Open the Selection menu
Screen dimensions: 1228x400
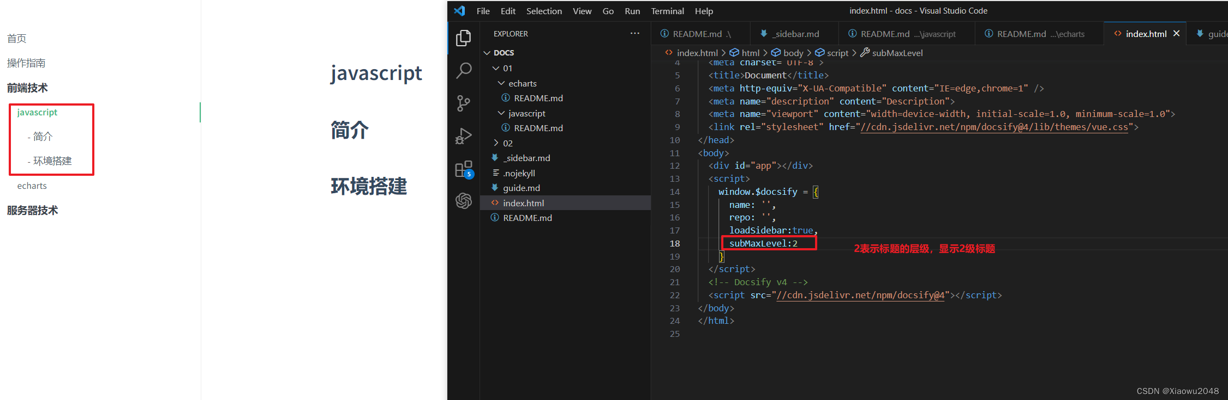click(544, 11)
